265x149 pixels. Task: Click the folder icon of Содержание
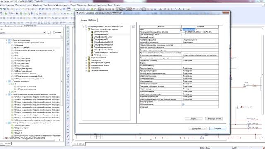click(x=89, y=60)
